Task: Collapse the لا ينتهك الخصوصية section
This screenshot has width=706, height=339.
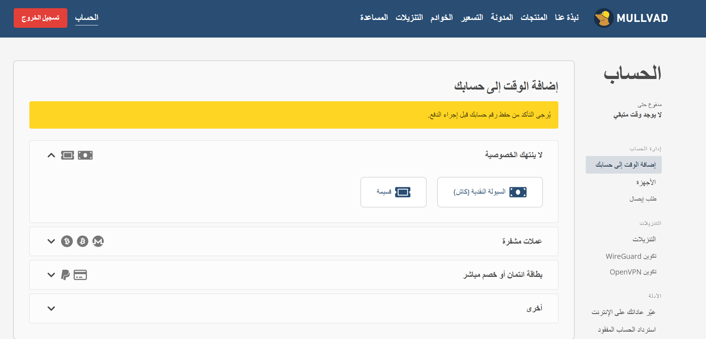Action: coord(51,155)
